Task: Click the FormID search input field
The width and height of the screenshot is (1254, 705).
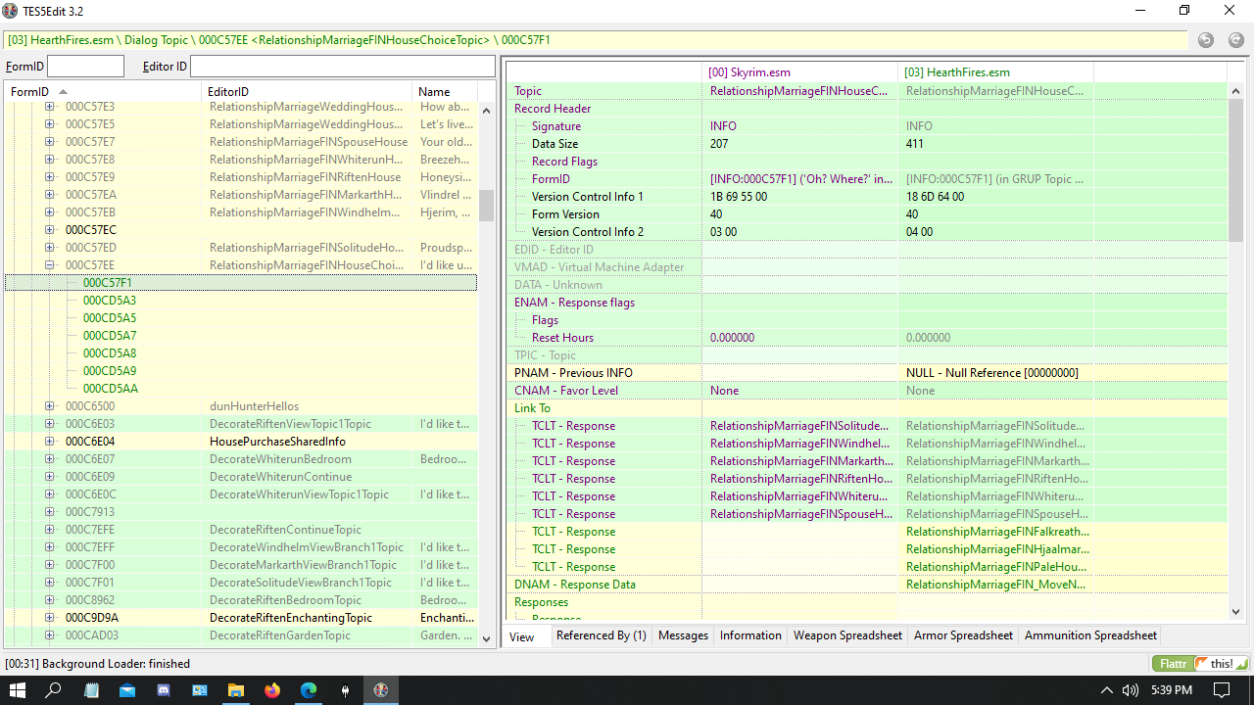Action: [x=86, y=67]
